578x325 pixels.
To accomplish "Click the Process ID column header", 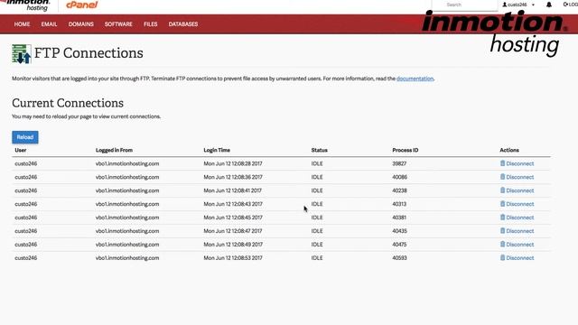I will (x=406, y=151).
